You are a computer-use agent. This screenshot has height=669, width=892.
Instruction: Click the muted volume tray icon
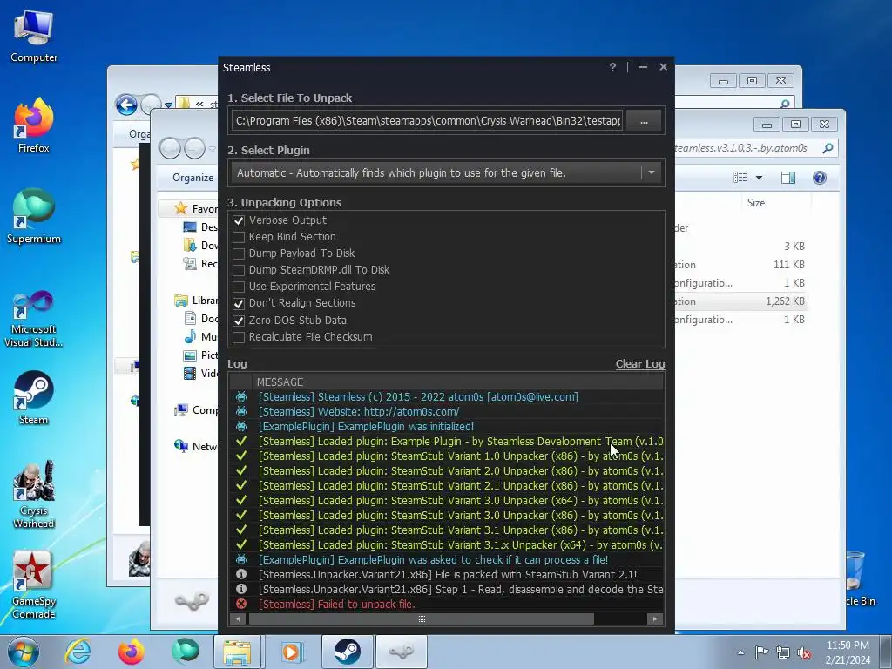[804, 652]
